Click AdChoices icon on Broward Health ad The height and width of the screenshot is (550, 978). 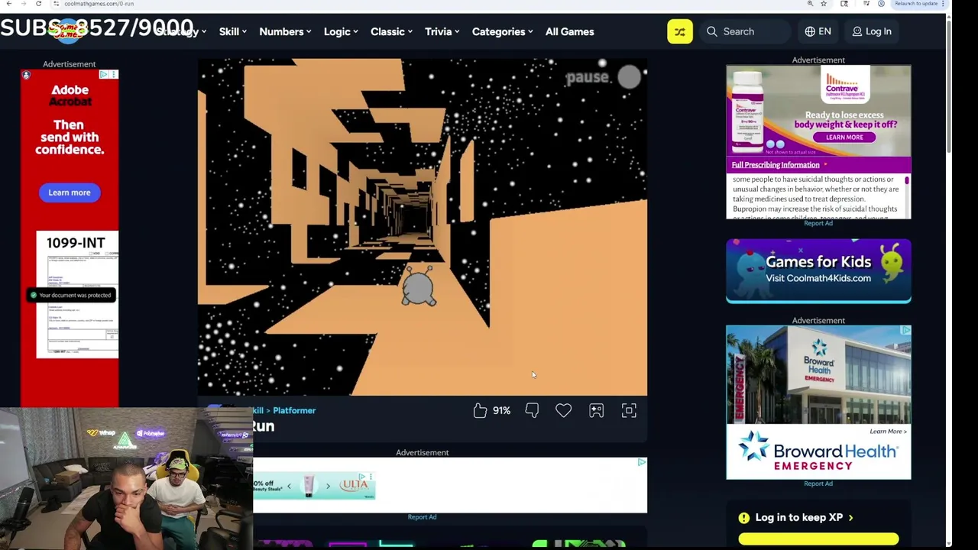pos(905,331)
